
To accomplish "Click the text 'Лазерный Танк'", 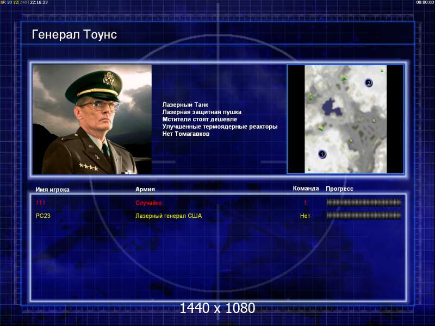I will pos(185,105).
